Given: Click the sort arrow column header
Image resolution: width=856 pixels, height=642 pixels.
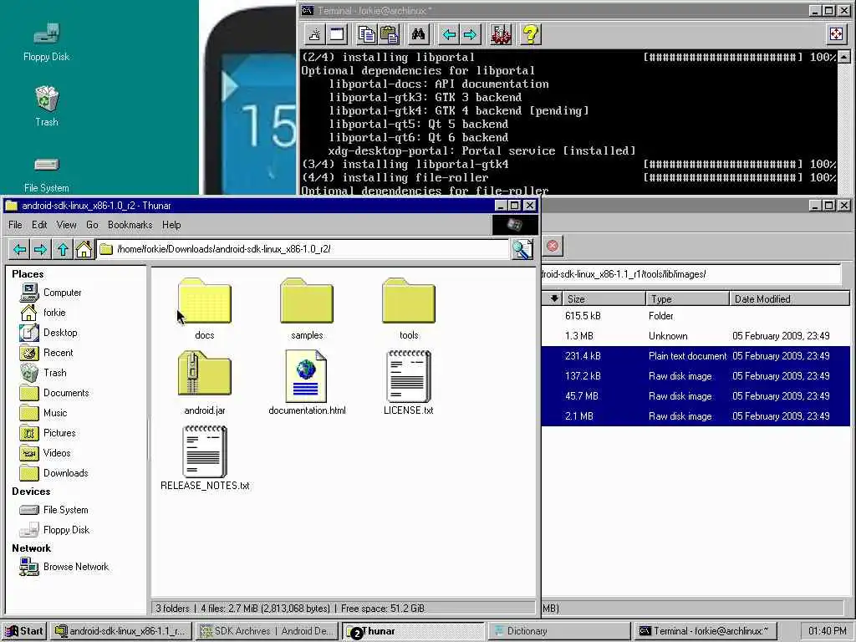Looking at the screenshot, I should [x=553, y=298].
